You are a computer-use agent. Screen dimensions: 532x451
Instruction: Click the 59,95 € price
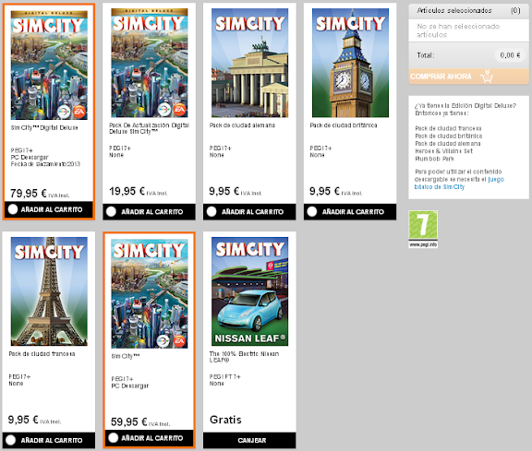(129, 421)
